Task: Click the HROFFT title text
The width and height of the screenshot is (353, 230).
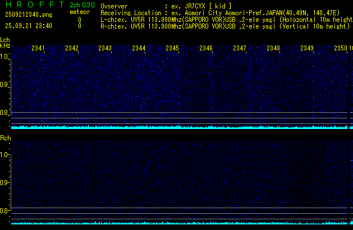Action: tap(33, 5)
